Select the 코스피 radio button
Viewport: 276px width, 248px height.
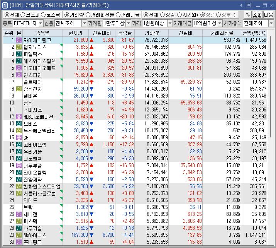pos(23,15)
